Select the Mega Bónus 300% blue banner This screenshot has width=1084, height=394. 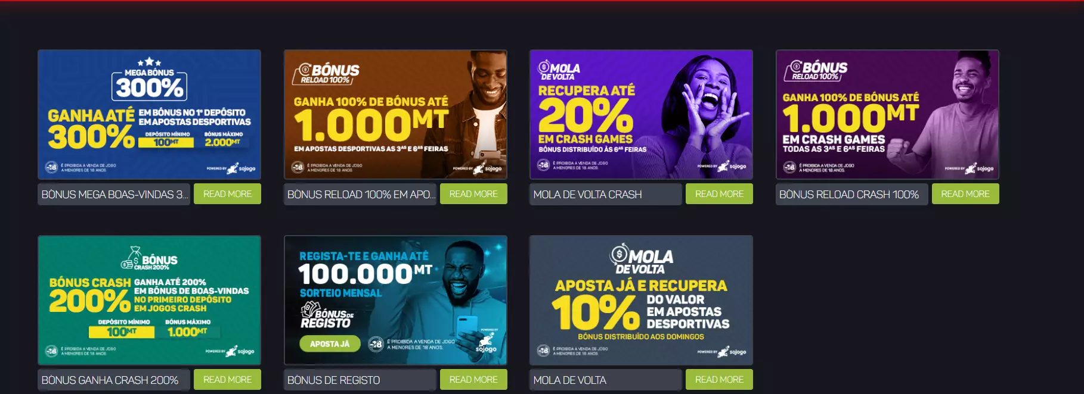(149, 114)
